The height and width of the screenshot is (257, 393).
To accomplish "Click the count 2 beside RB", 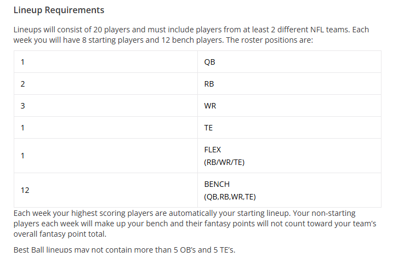I will [x=22, y=84].
